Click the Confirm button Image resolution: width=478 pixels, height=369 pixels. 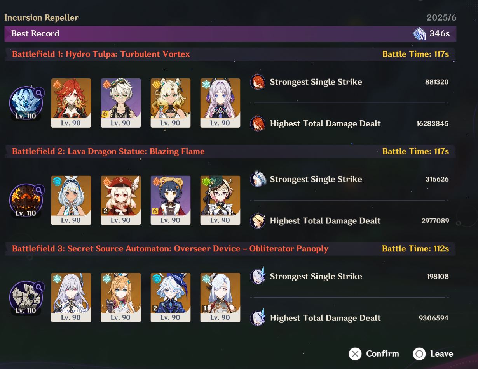click(x=374, y=353)
